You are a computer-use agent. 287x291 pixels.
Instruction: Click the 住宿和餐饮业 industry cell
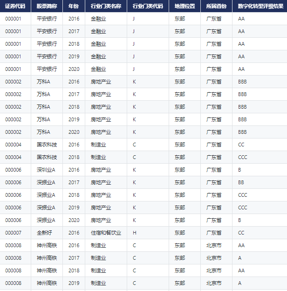click(x=106, y=233)
